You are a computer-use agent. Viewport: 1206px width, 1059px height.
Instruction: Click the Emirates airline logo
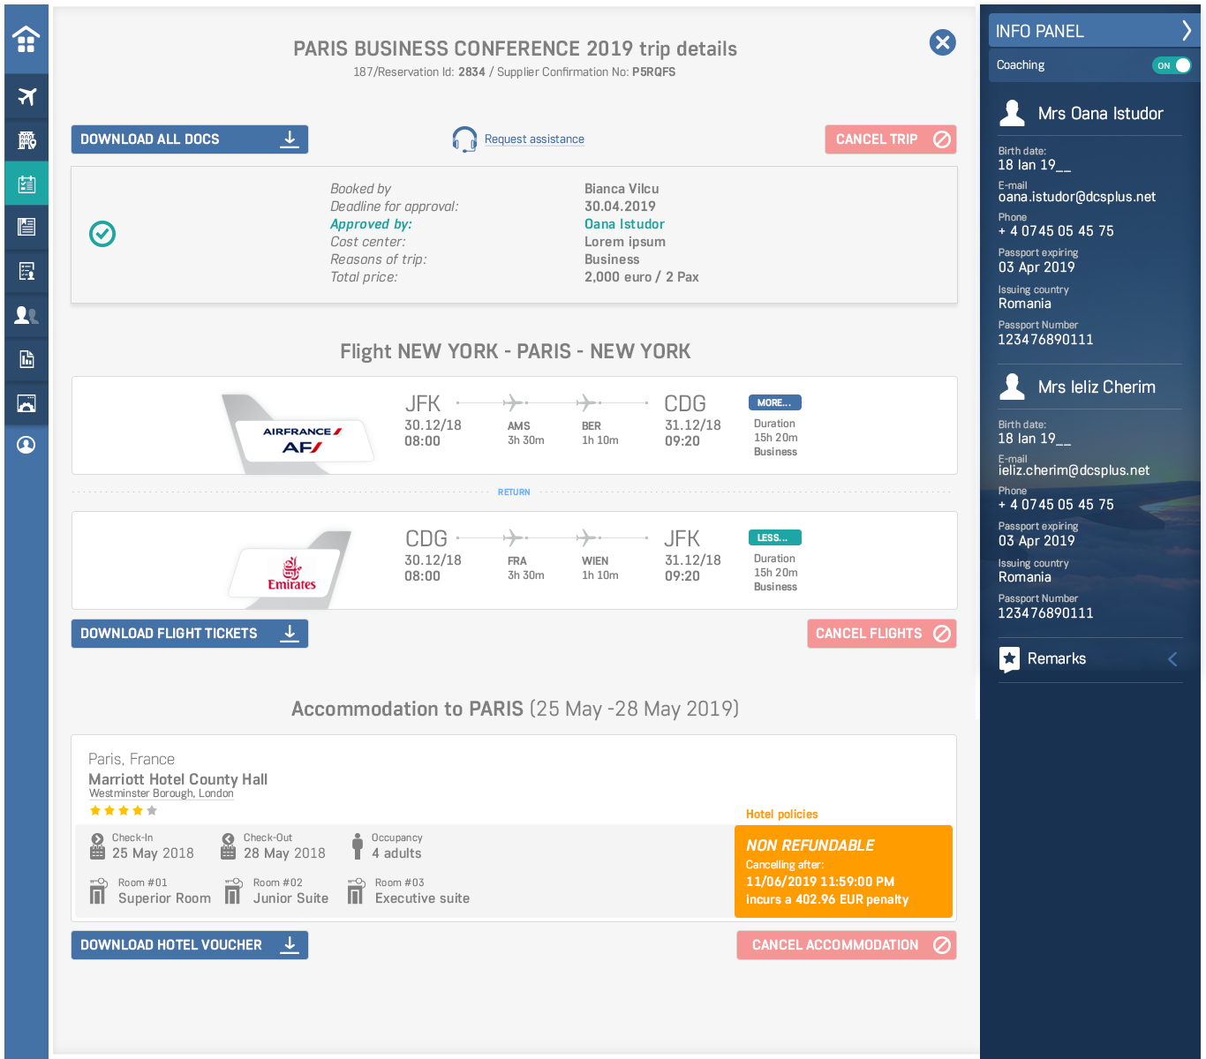[x=292, y=574]
